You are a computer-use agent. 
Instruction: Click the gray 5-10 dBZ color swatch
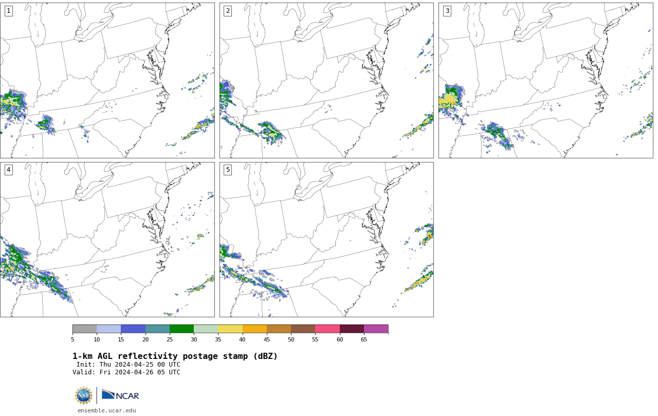85,329
